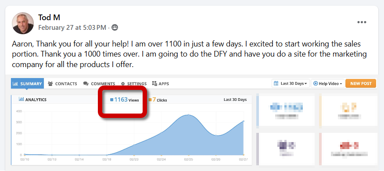Open the Settings tab with gear icon
This screenshot has width=384, height=171.
pyautogui.click(x=134, y=84)
